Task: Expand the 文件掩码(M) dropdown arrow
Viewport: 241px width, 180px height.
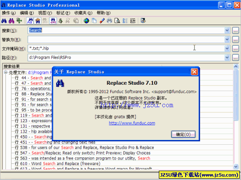Action: tap(227, 49)
